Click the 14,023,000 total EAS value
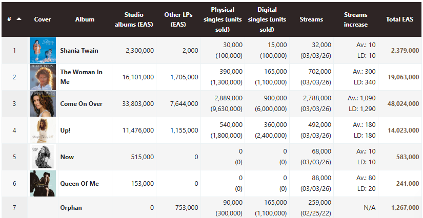This screenshot has height=218, width=423. [404, 130]
